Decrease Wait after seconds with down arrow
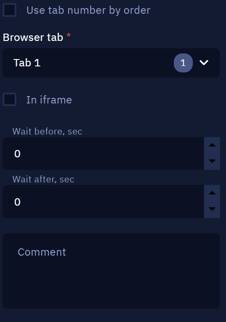Image resolution: width=226 pixels, height=322 pixels. point(212,209)
